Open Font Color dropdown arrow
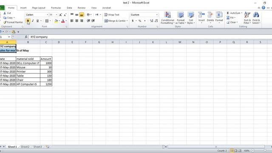The height and width of the screenshot is (153, 272). [x=66, y=21]
